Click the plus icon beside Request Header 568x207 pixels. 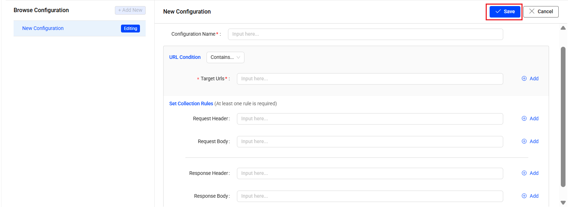click(x=524, y=118)
